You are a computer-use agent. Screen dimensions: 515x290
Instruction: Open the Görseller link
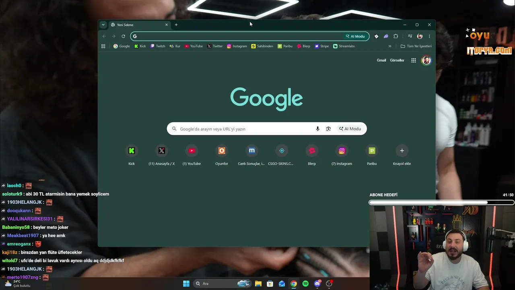tap(397, 60)
